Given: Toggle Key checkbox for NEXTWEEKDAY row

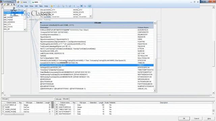Looking at the screenshot, I should pyautogui.click(x=74, y=114).
